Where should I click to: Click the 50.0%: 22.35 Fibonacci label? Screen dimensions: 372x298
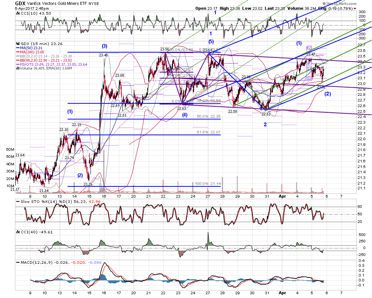pyautogui.click(x=209, y=116)
